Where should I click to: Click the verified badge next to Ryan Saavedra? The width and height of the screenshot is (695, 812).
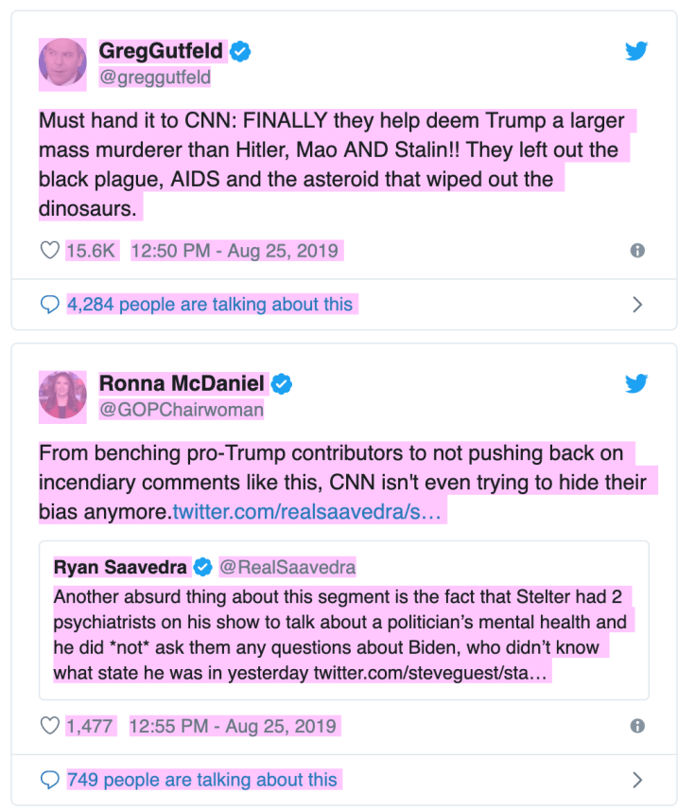201,569
